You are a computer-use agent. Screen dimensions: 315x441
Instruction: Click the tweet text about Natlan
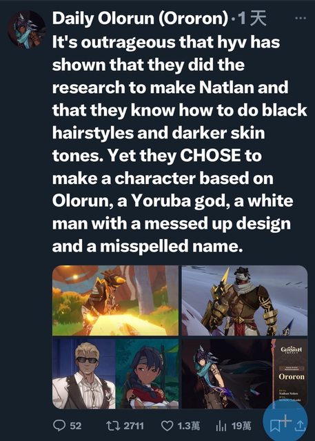coord(179,144)
